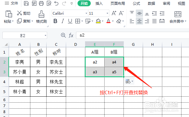189x117 pixels.
Task: Expand quick access toolbar dropdown
Action: (x=72, y=4)
